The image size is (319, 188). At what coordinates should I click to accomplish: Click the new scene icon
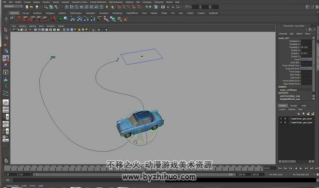tap(27, 7)
